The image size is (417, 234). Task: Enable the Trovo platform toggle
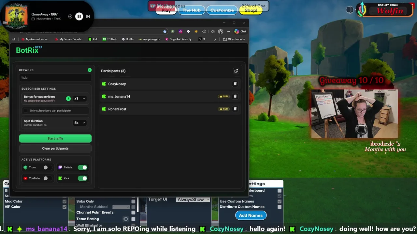[x=48, y=167]
